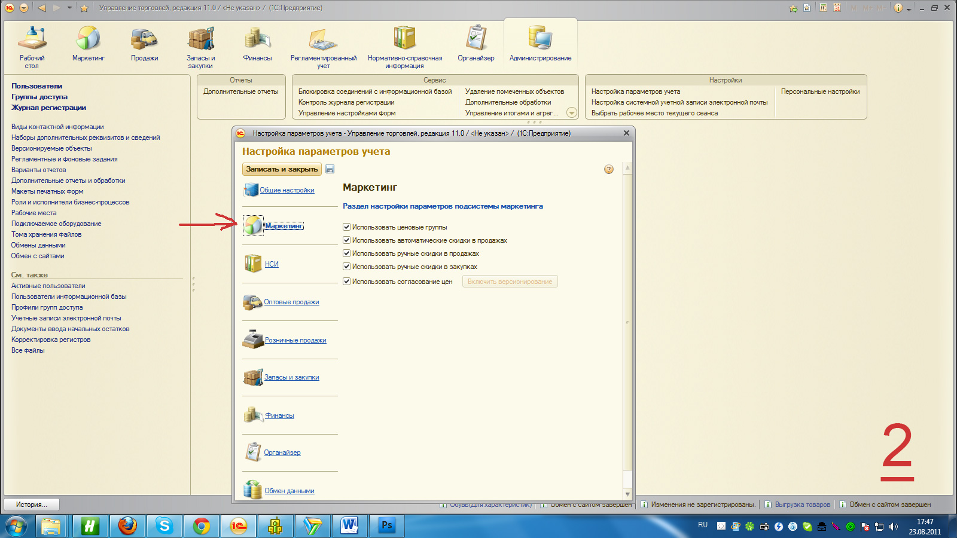Click Записать и закрыть button
Viewport: 957px width, 538px height.
pos(282,169)
